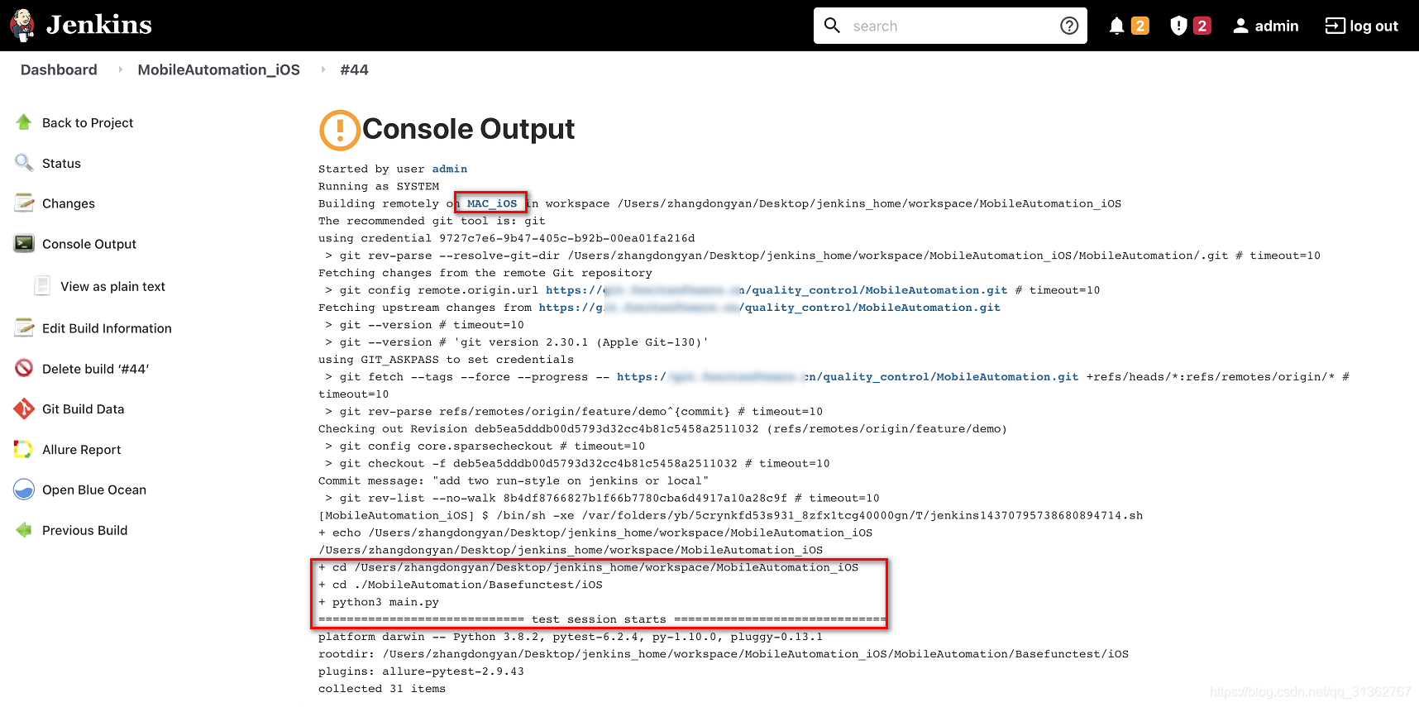Click the Git Build Data logo icon
The width and height of the screenshot is (1419, 707).
point(24,408)
